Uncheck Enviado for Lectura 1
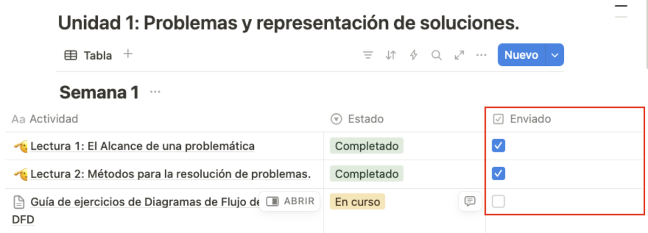Viewport: 648px width, 233px height. pyautogui.click(x=498, y=146)
